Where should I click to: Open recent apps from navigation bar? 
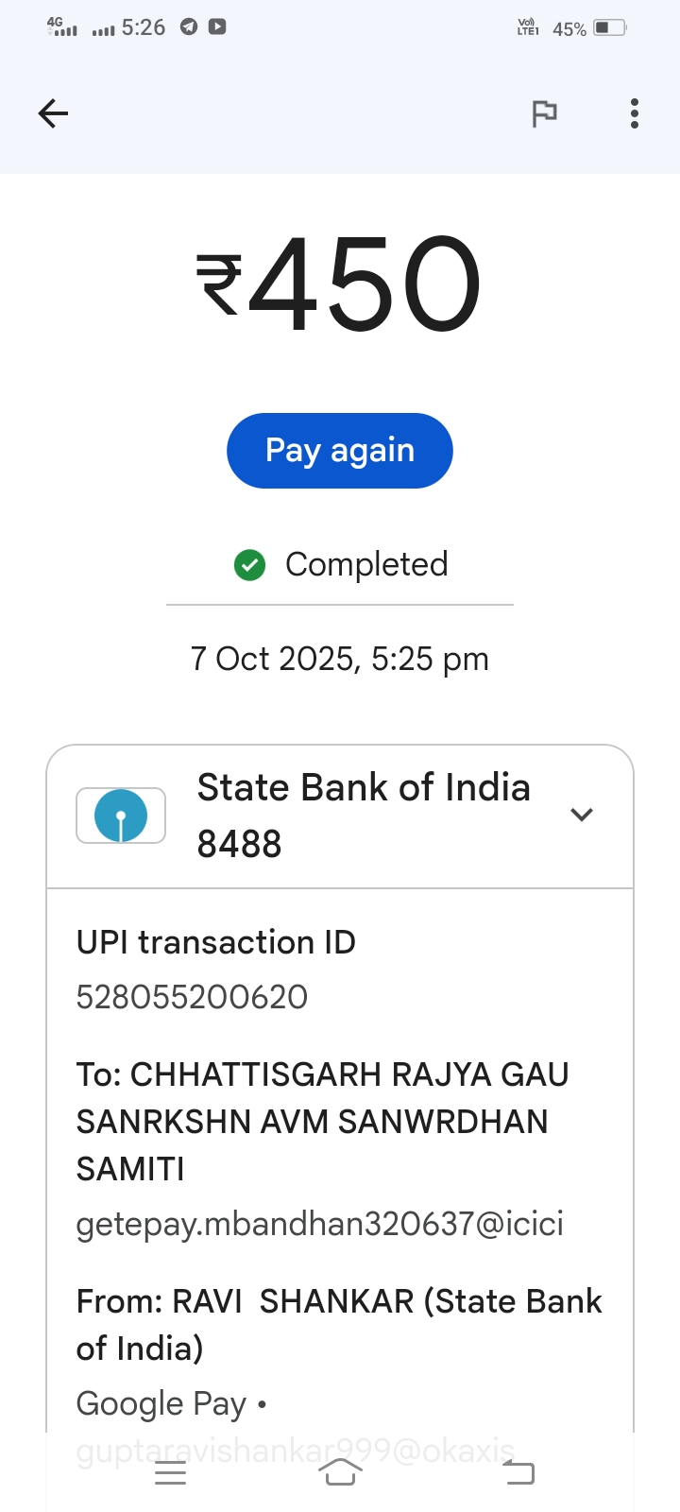[170, 1472]
